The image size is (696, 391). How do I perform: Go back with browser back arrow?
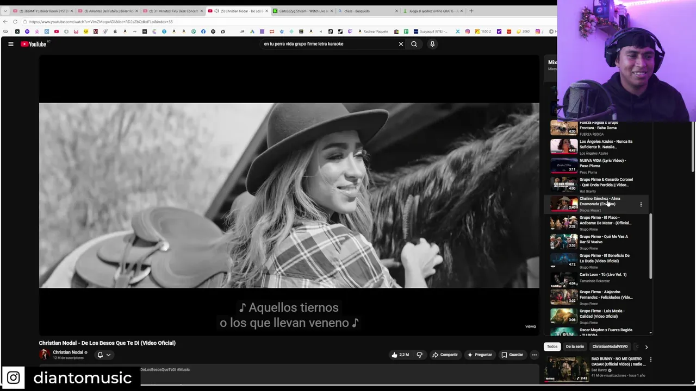(5, 22)
